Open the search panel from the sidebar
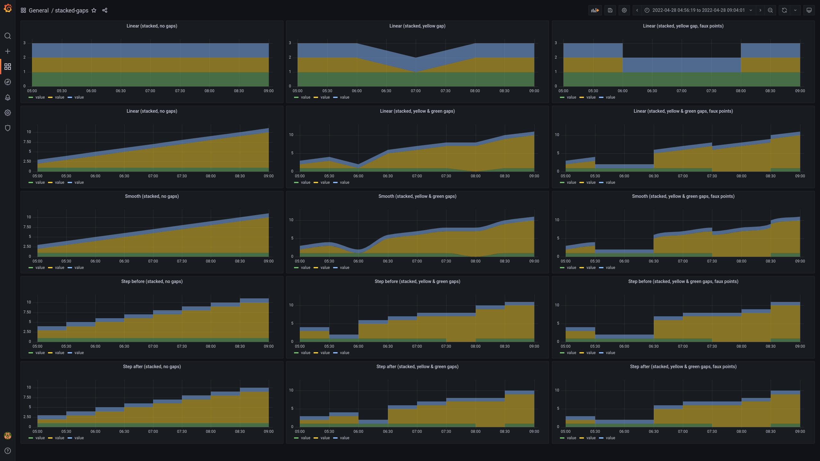 [x=8, y=36]
